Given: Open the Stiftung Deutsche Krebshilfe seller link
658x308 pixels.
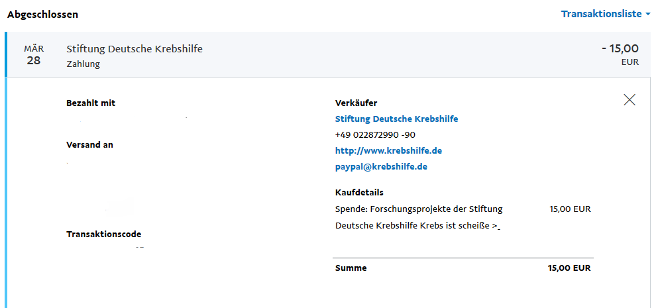Looking at the screenshot, I should [396, 119].
